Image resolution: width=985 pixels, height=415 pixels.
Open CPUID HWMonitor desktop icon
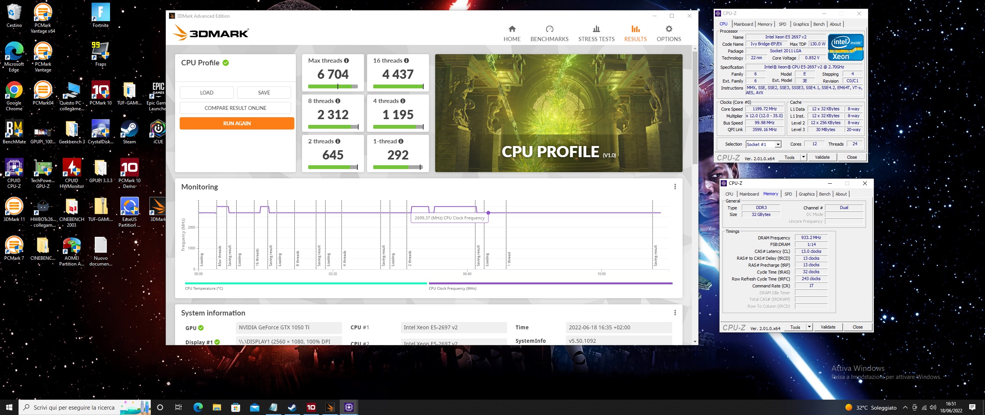tap(72, 174)
